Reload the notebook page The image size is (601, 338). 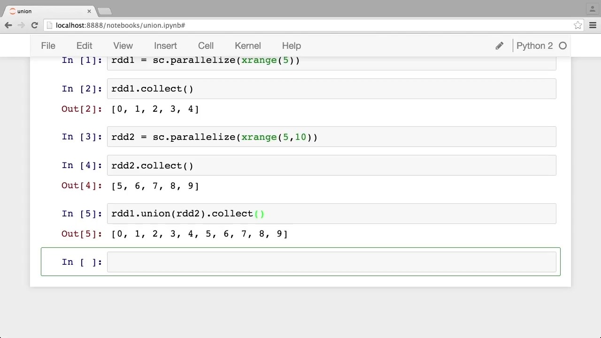(34, 25)
